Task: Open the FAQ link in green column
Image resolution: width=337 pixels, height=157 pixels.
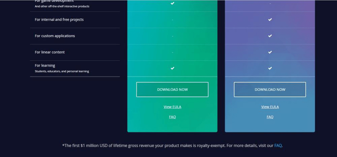Action: 172,117
